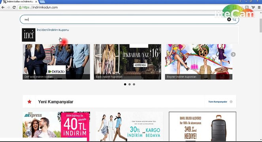Close the İndirim Kodları tab
The width and height of the screenshot is (262, 142).
36,2
